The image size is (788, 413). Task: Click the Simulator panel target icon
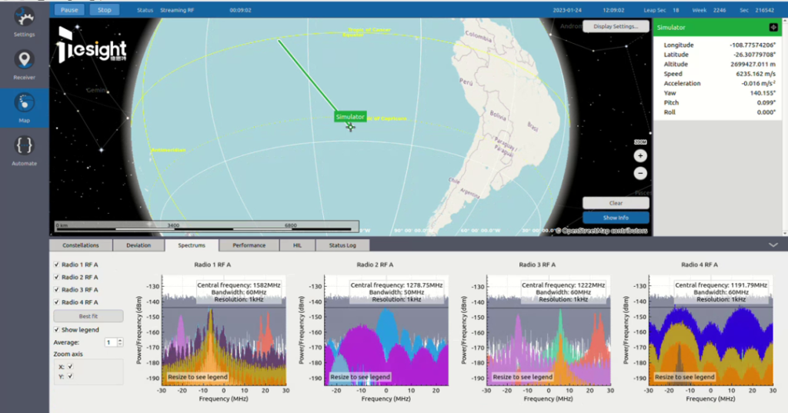coord(773,27)
